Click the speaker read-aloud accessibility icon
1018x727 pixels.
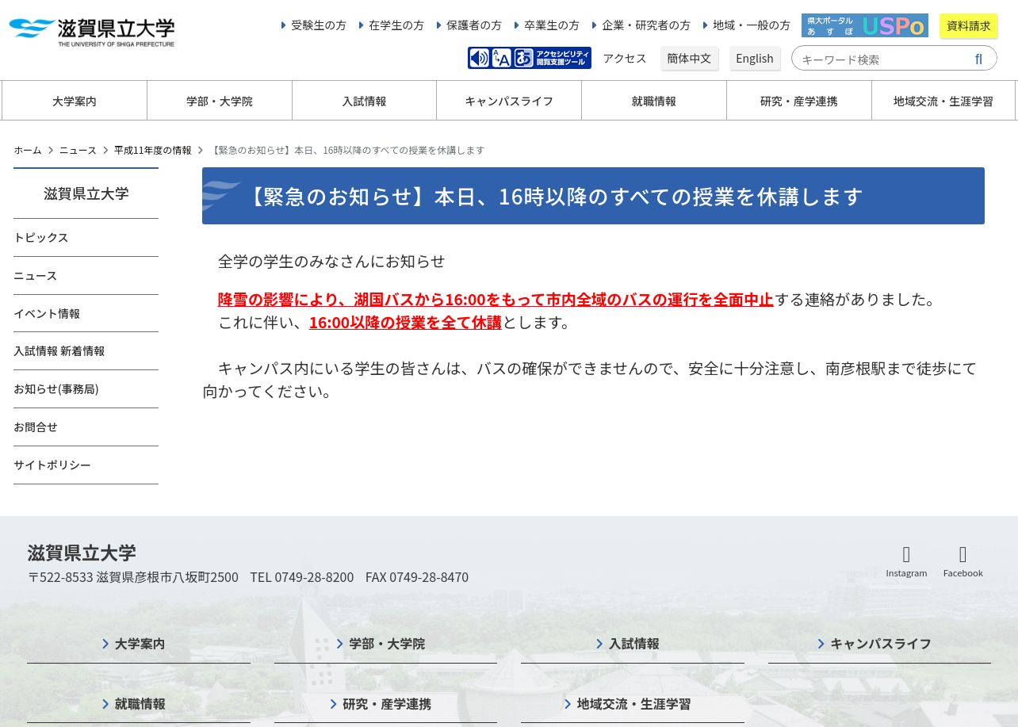click(480, 58)
